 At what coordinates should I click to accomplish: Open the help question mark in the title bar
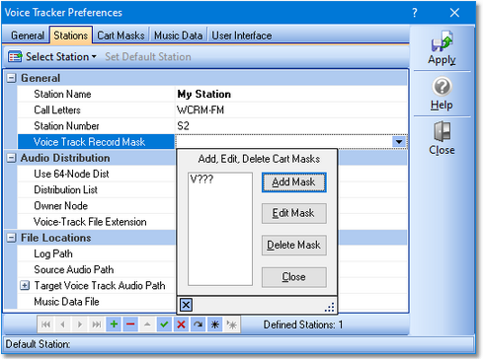click(415, 13)
